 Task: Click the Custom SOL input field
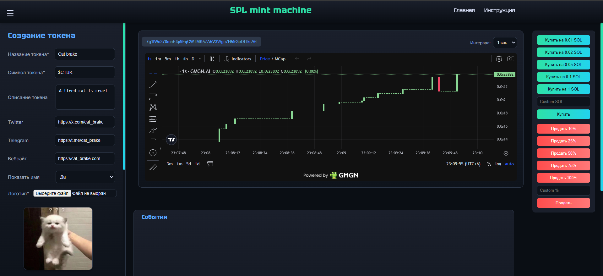(563, 102)
